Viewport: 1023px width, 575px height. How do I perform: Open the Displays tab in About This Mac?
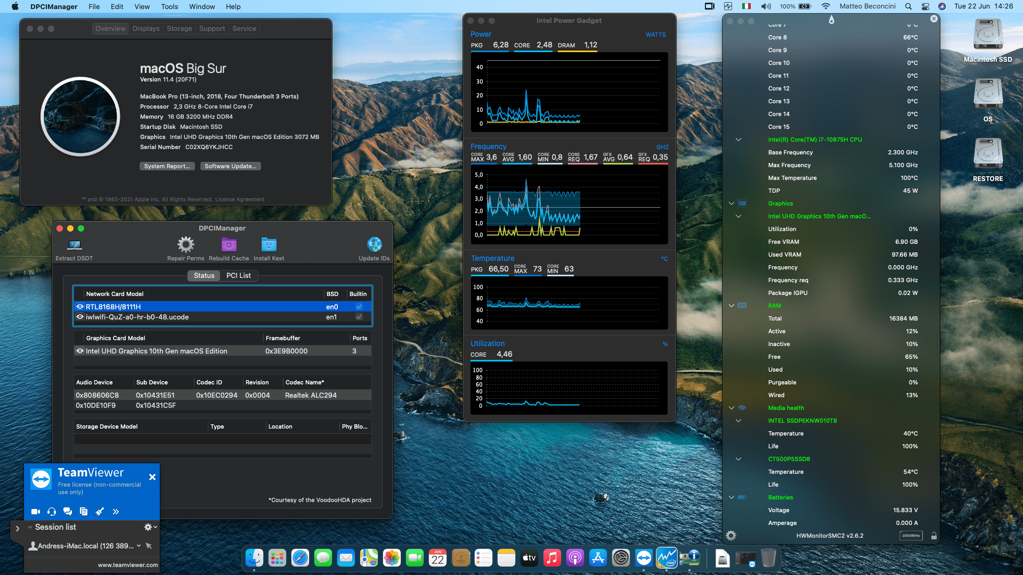(146, 29)
